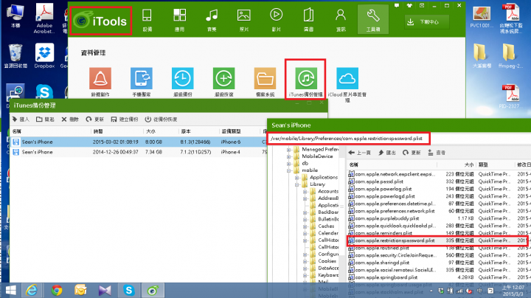This screenshot has width=531, height=298.
Task: Open the ffmpeg-2 folder on desktop
Action: click(509, 56)
